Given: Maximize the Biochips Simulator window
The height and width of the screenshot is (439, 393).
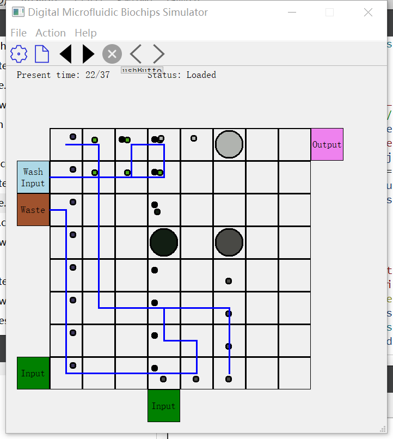Looking at the screenshot, I should coord(329,13).
